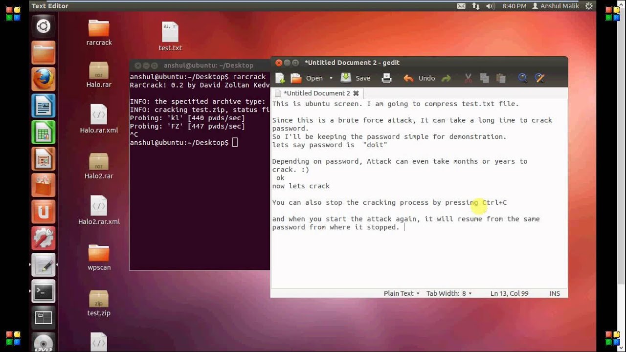Screen dimensions: 626x352
Task: Launch Firefox from the launcher
Action: click(43, 79)
